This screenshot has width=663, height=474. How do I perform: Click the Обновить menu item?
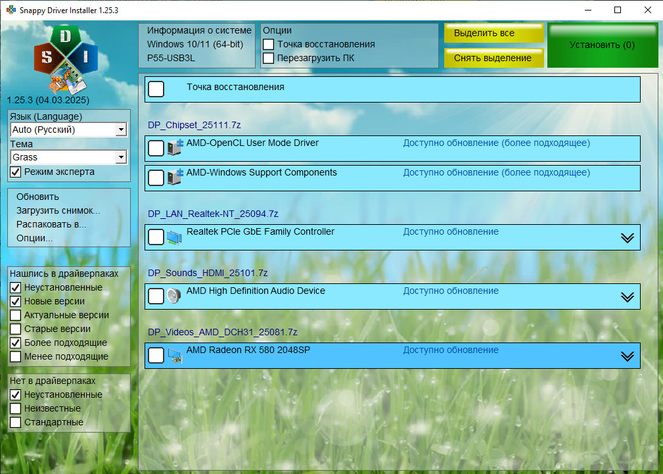tap(37, 197)
